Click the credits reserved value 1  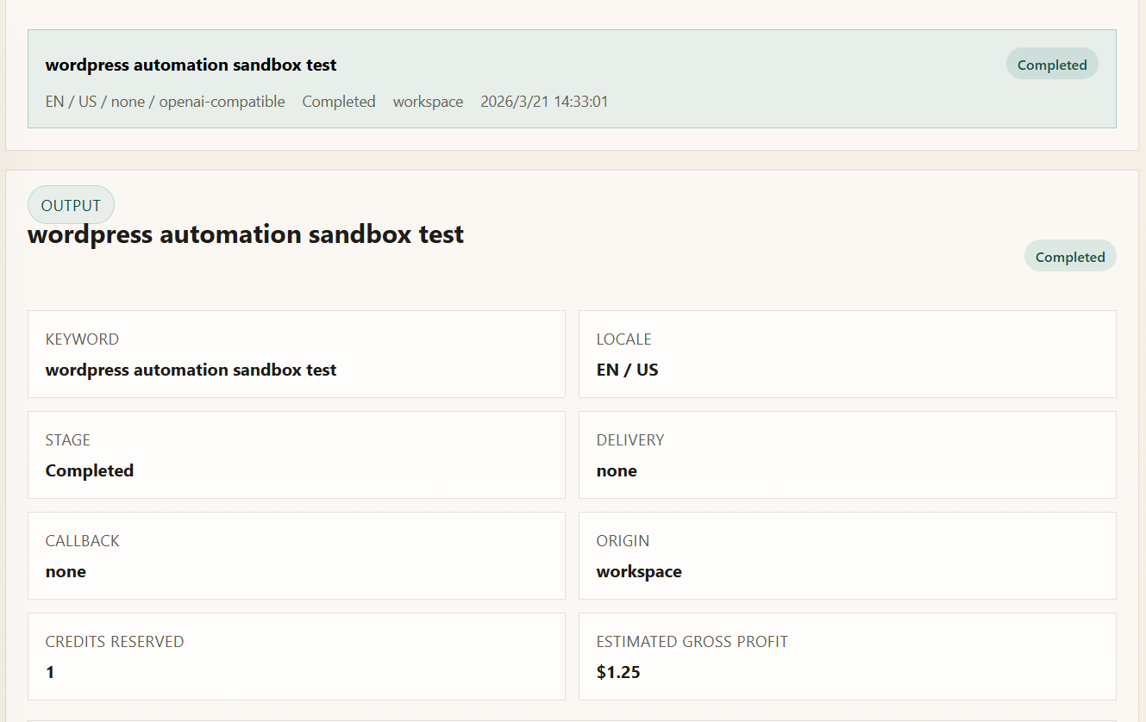click(x=50, y=672)
